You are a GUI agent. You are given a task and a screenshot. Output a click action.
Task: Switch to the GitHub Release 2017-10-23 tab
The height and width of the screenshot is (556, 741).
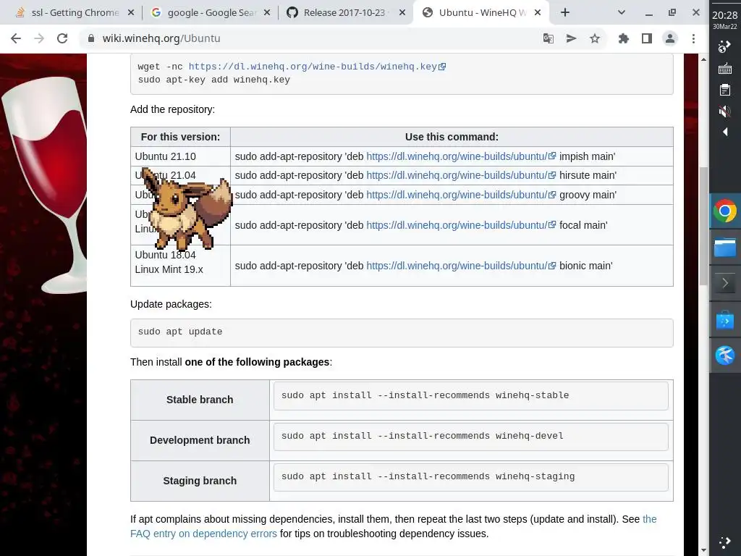pos(343,12)
